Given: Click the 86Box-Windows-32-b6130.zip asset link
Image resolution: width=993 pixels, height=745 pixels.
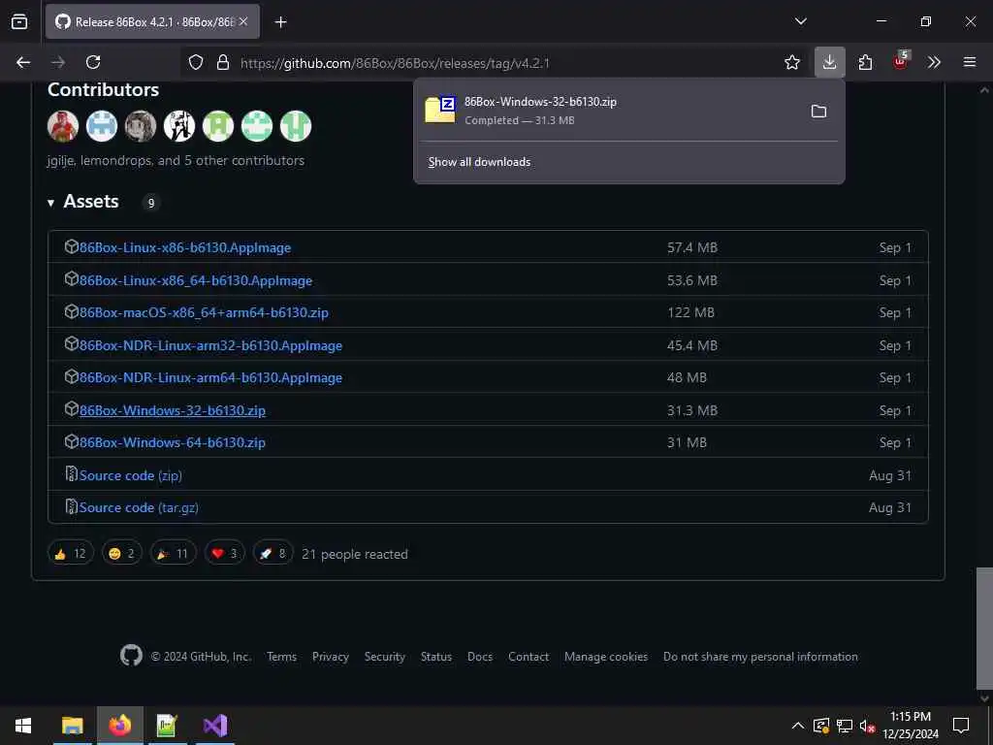Looking at the screenshot, I should tap(173, 410).
